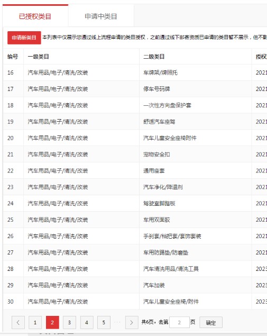Screen dimensions: 267x336
Task: Click first-level category in row 23
Action: pyautogui.click(x=58, y=187)
